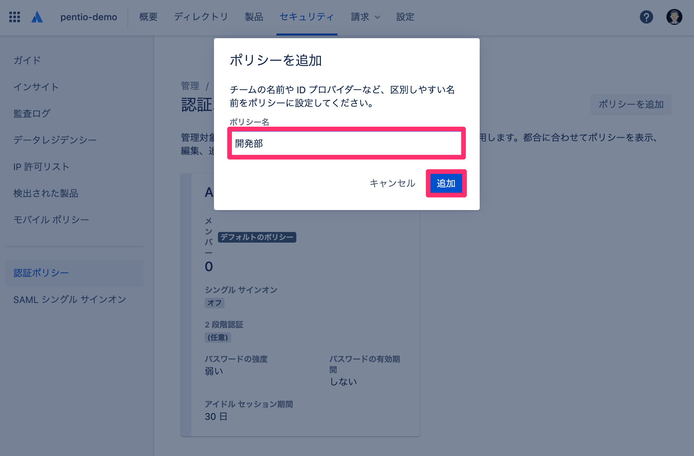Switch to the 概要 tab
The image size is (694, 456).
[x=149, y=17]
